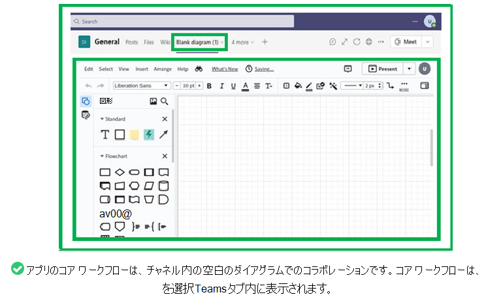The width and height of the screenshot is (503, 299).
Task: Open the Help menu
Action: 182,69
